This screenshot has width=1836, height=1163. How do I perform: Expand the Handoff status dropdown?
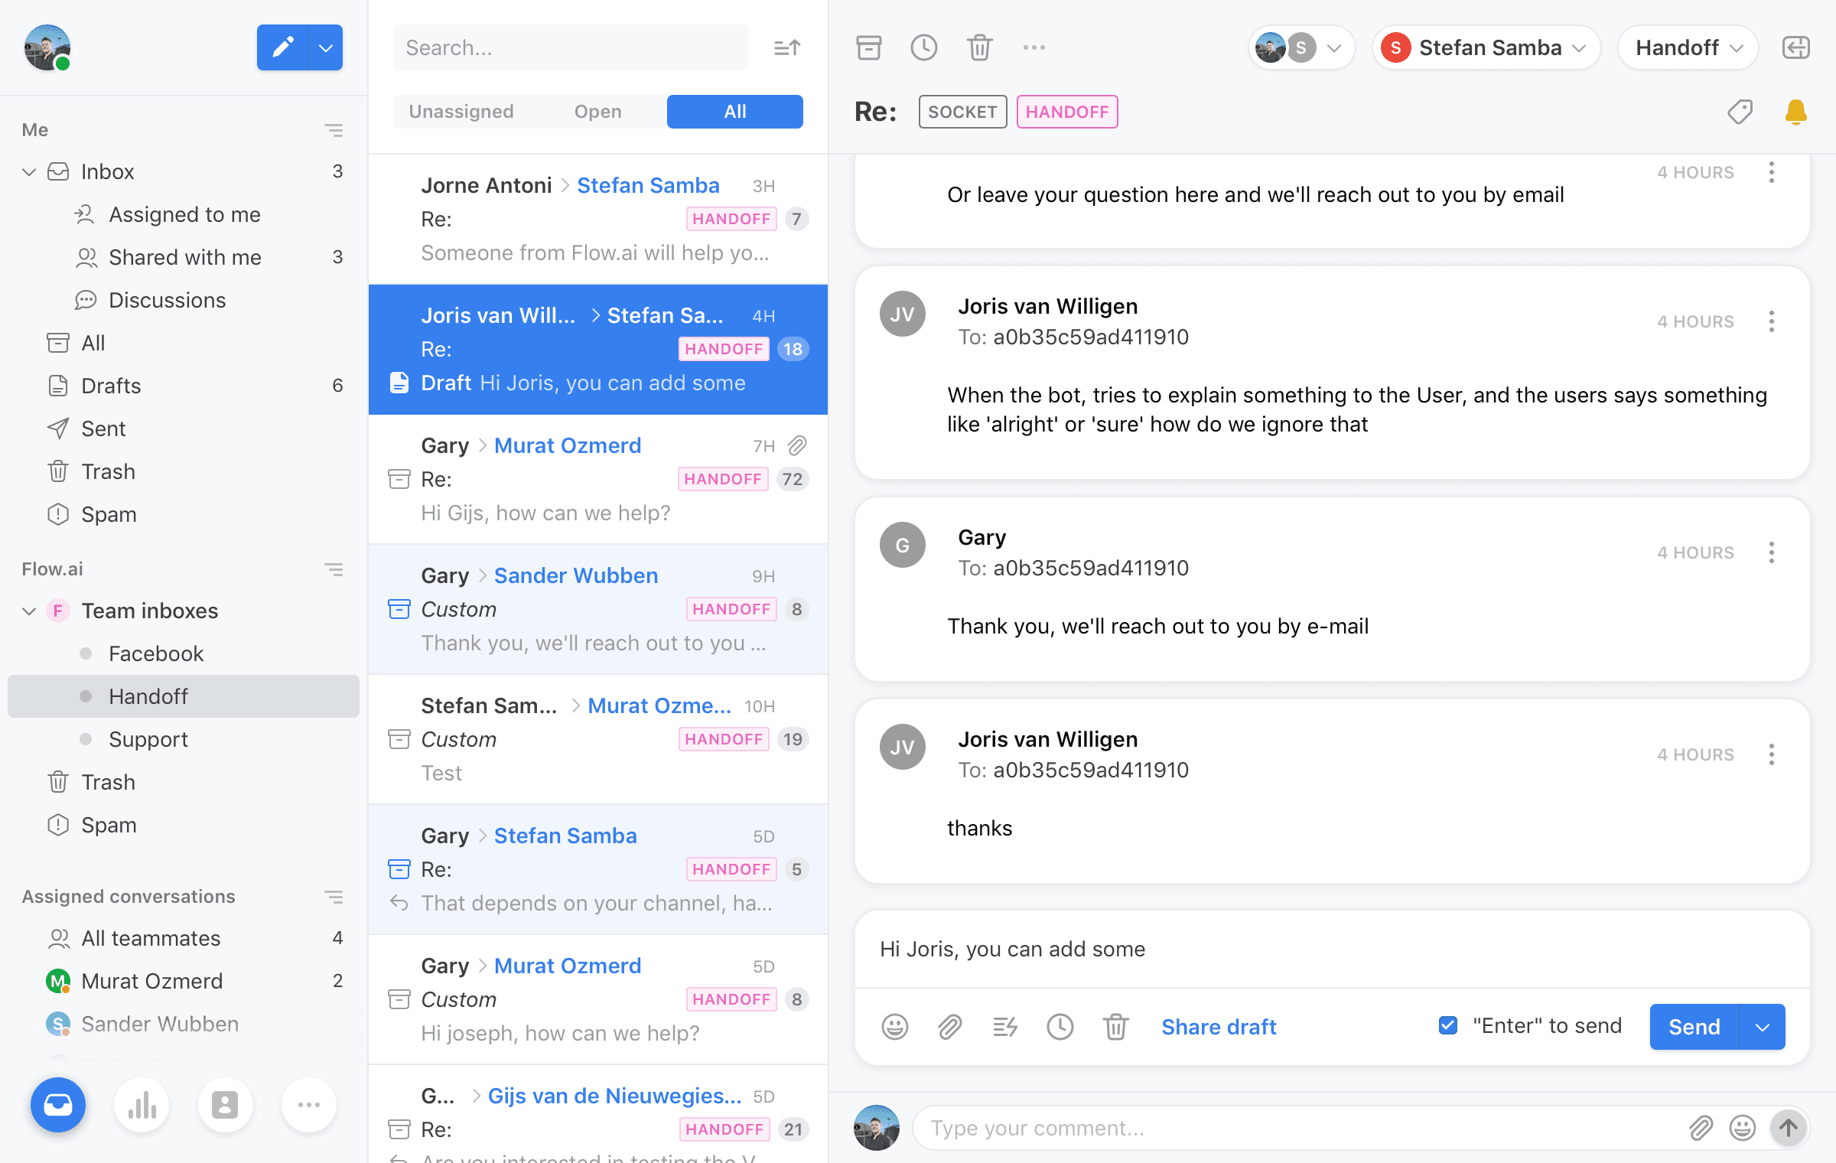click(x=1688, y=48)
